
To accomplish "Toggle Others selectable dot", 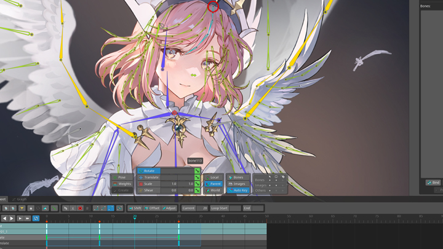I will pyautogui.click(x=269, y=191).
